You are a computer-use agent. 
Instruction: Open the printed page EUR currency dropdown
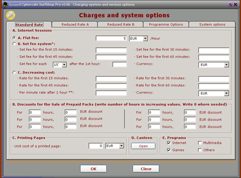pyautogui.click(x=121, y=146)
